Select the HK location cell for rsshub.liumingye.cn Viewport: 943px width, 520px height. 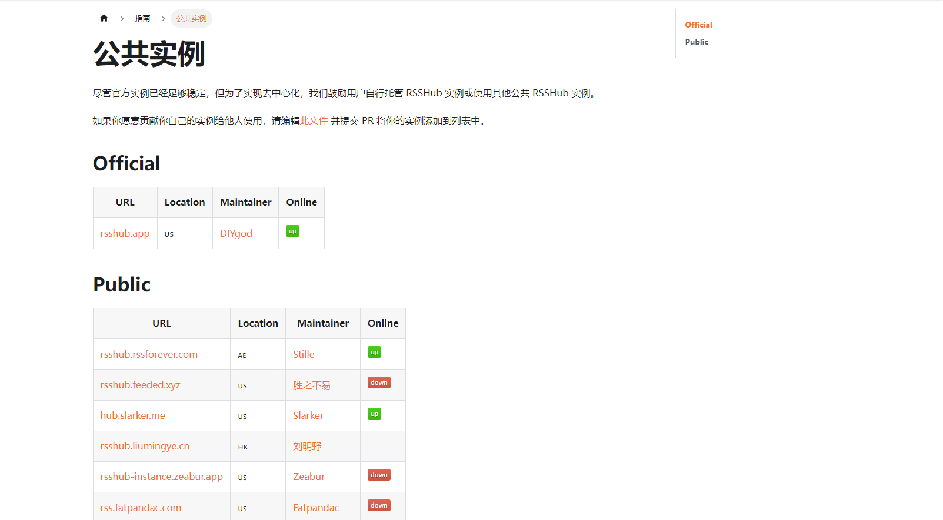[258, 446]
